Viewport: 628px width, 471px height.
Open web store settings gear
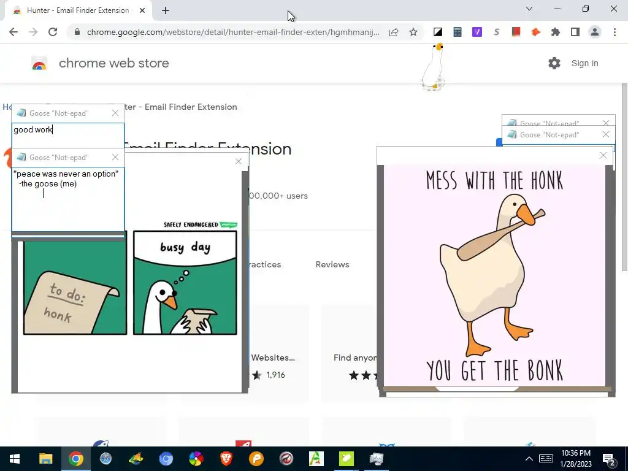[x=554, y=63]
